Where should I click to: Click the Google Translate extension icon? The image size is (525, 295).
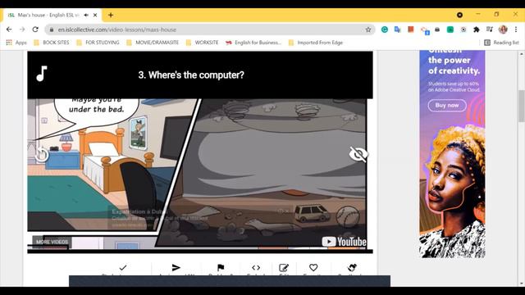click(x=397, y=29)
